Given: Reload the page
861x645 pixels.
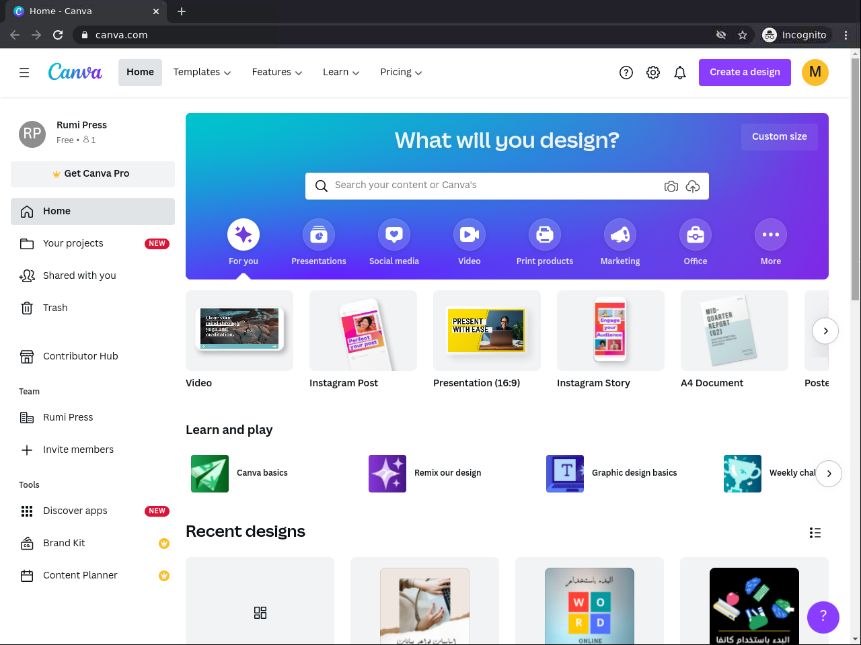Looking at the screenshot, I should tap(58, 35).
